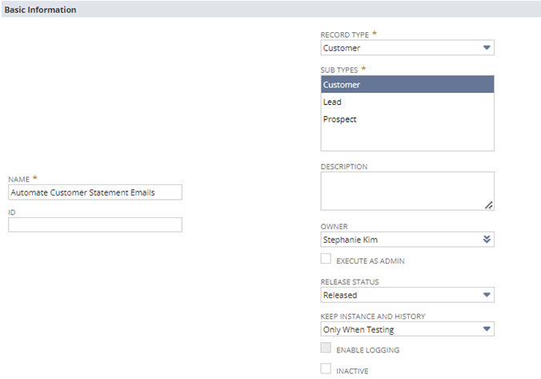Click the Record Type field showing Customer
Image resolution: width=541 pixels, height=379 pixels.
400,48
